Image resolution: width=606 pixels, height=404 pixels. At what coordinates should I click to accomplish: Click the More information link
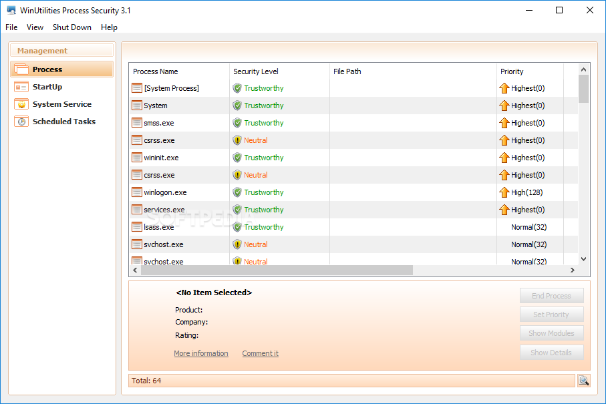coord(201,353)
